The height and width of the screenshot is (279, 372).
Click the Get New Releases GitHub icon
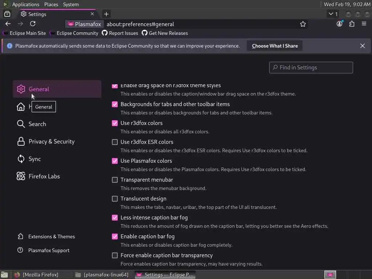click(145, 33)
